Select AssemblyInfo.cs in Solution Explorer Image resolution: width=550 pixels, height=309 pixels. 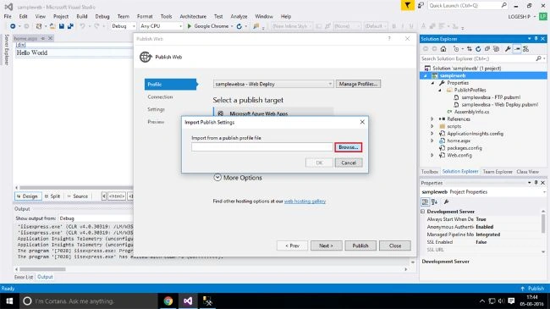471,112
